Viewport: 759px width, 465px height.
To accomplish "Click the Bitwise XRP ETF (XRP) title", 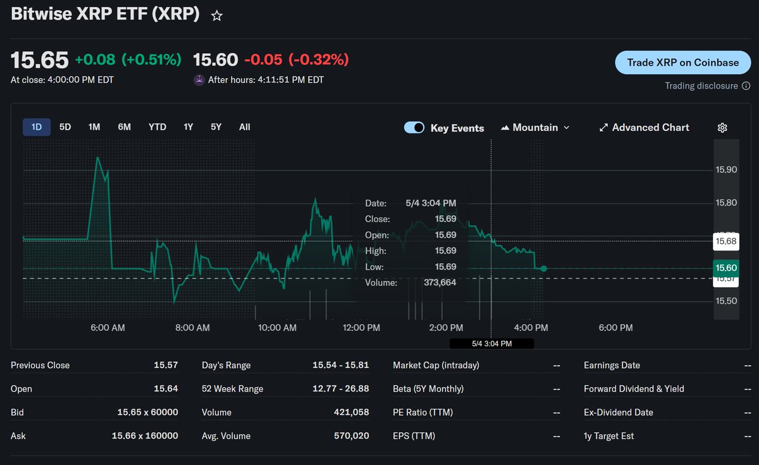I will (105, 15).
